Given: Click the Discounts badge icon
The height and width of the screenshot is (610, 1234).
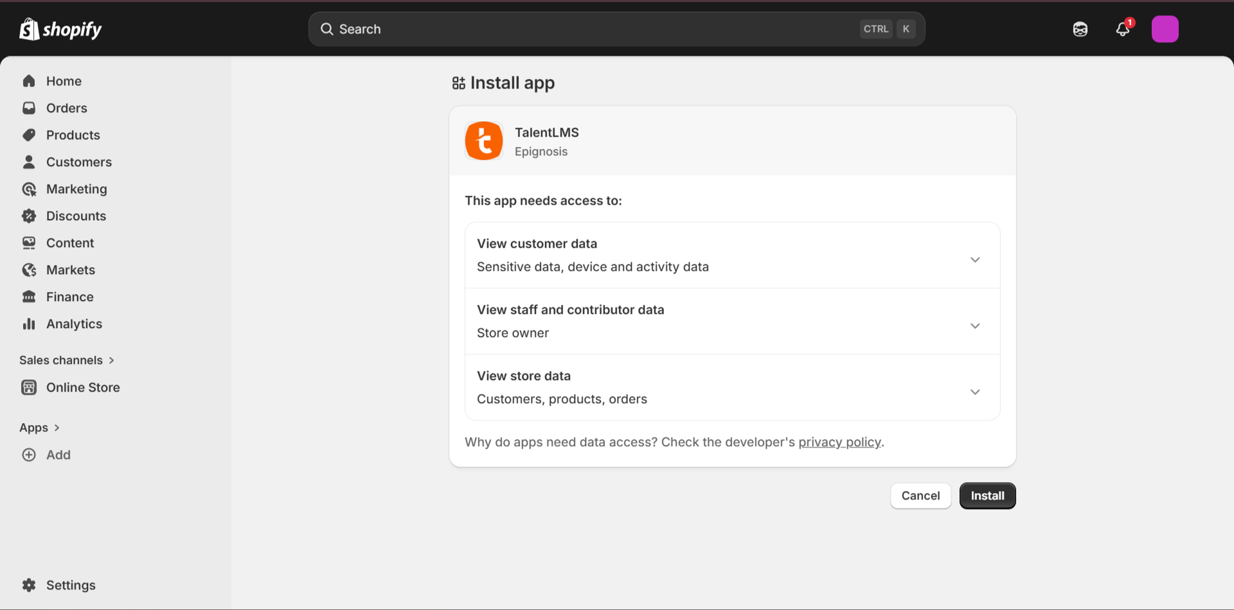Looking at the screenshot, I should (29, 216).
